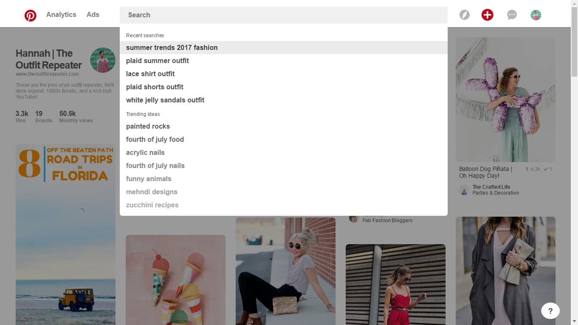
Task: Click the red plus create pin icon
Action: click(x=487, y=15)
